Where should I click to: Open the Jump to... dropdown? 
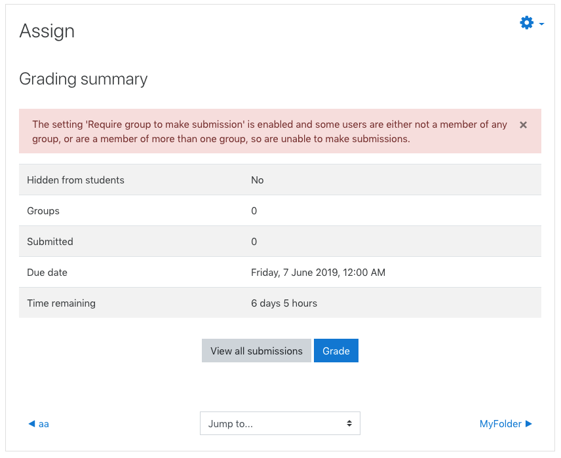280,423
